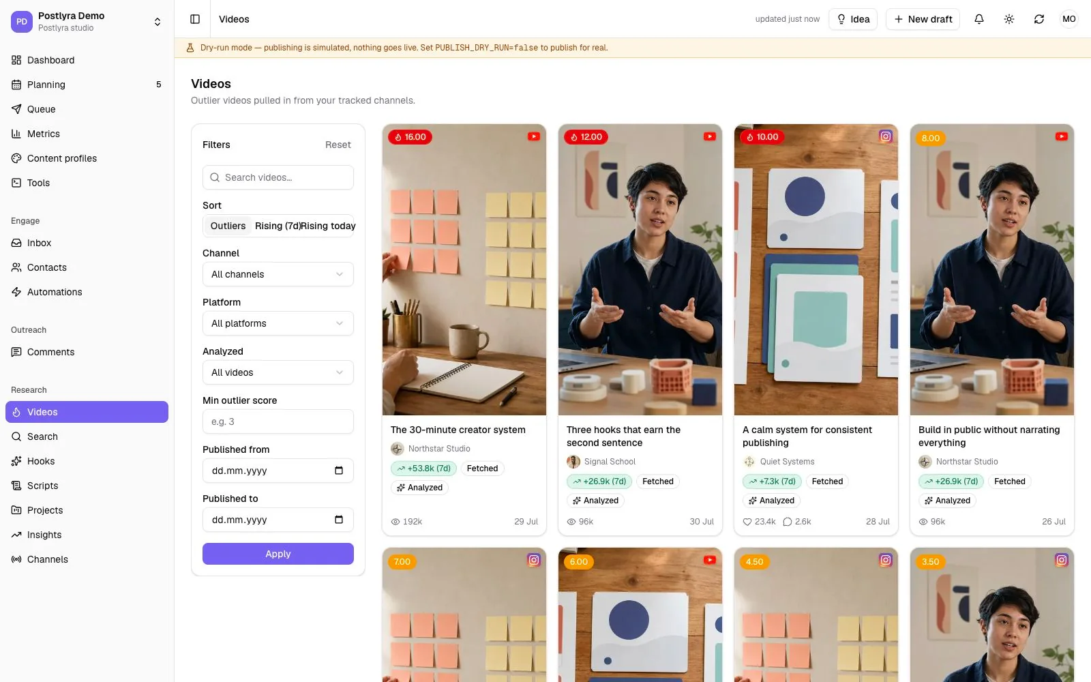Open the MO user avatar menu
The width and height of the screenshot is (1091, 682).
pyautogui.click(x=1069, y=19)
